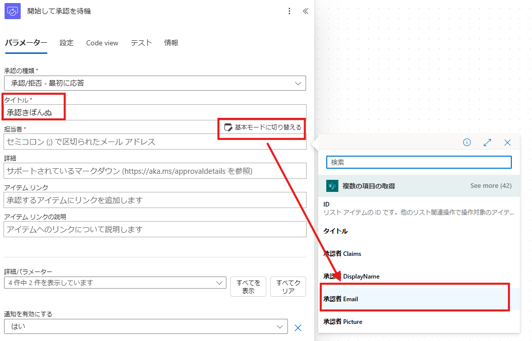Click the 基本モードに切り替える edit icon
The height and width of the screenshot is (341, 532).
click(228, 127)
